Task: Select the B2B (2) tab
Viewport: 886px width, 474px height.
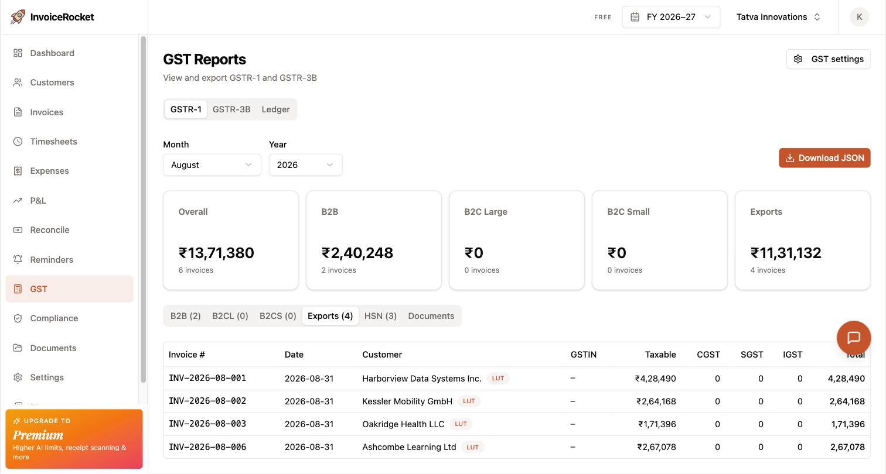Action: tap(186, 316)
